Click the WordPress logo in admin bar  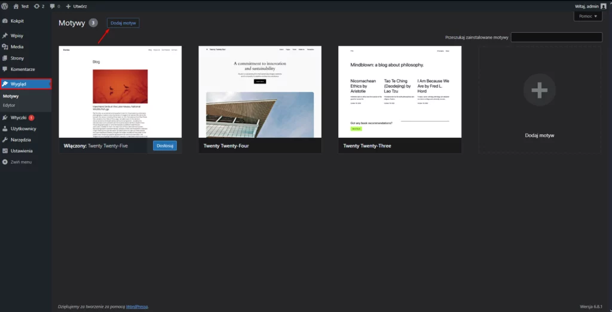(5, 6)
